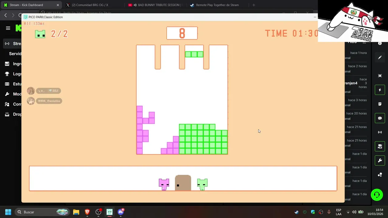Viewport: 388px width, 218px height.
Task: Click the PICO PARK:Classic Edition window title
Action: point(45,17)
